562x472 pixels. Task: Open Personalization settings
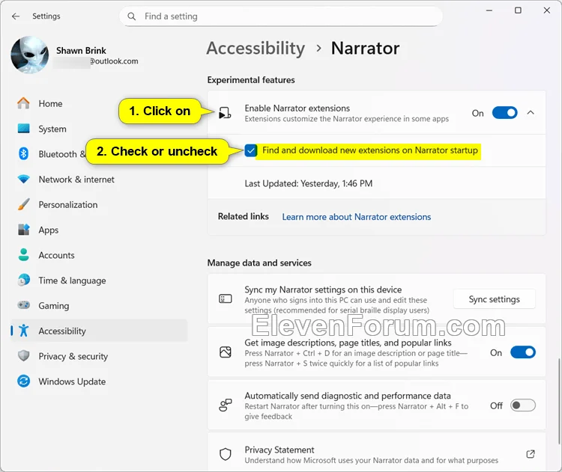99,205
